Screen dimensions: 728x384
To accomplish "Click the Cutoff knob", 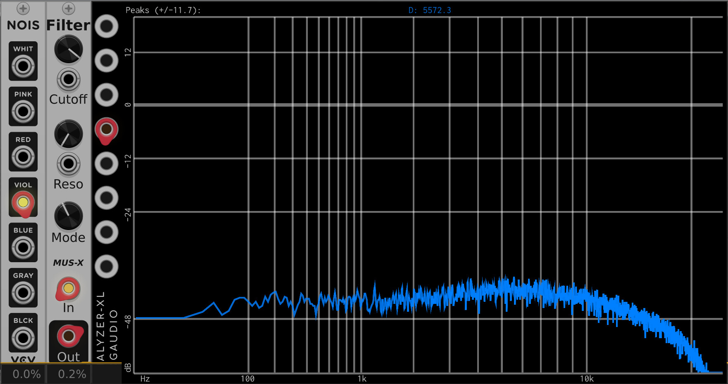I will tap(69, 50).
